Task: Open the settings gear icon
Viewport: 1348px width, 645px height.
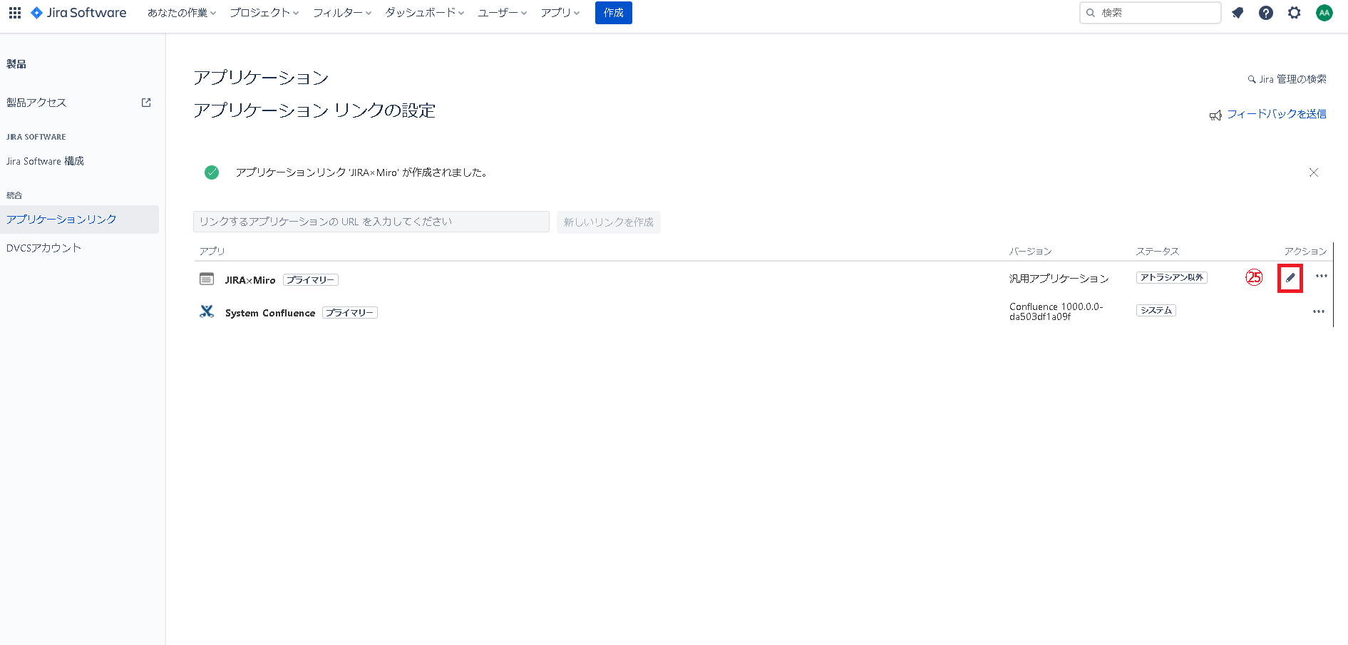Action: [x=1295, y=13]
